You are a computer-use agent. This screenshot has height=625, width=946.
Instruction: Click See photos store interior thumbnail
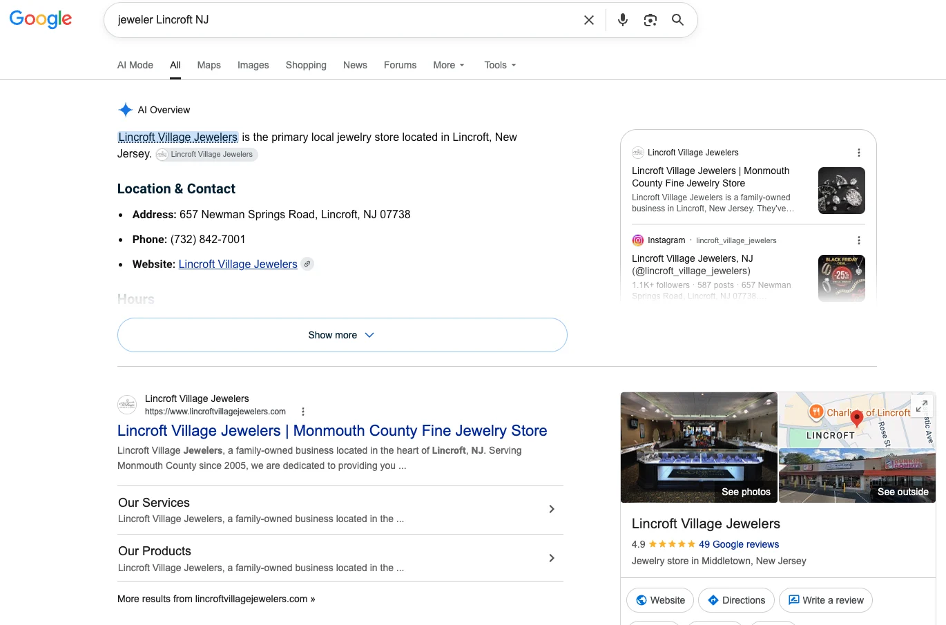click(699, 448)
